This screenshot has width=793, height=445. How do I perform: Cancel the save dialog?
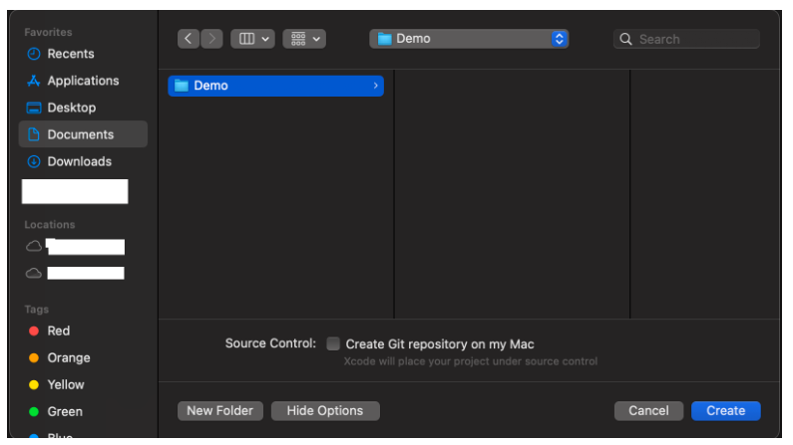click(648, 410)
